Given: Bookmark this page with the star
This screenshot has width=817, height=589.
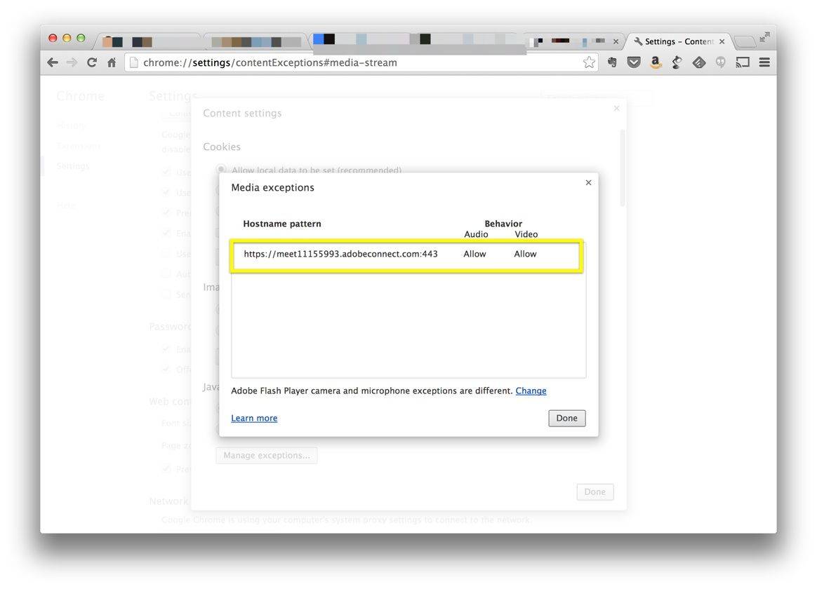Looking at the screenshot, I should pyautogui.click(x=589, y=62).
